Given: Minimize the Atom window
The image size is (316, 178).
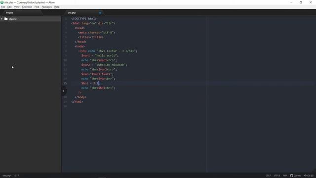Looking at the screenshot, I should coord(291,2).
